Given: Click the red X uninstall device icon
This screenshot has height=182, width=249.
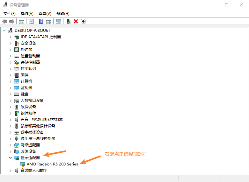Looking at the screenshot, I should pyautogui.click(x=76, y=21).
